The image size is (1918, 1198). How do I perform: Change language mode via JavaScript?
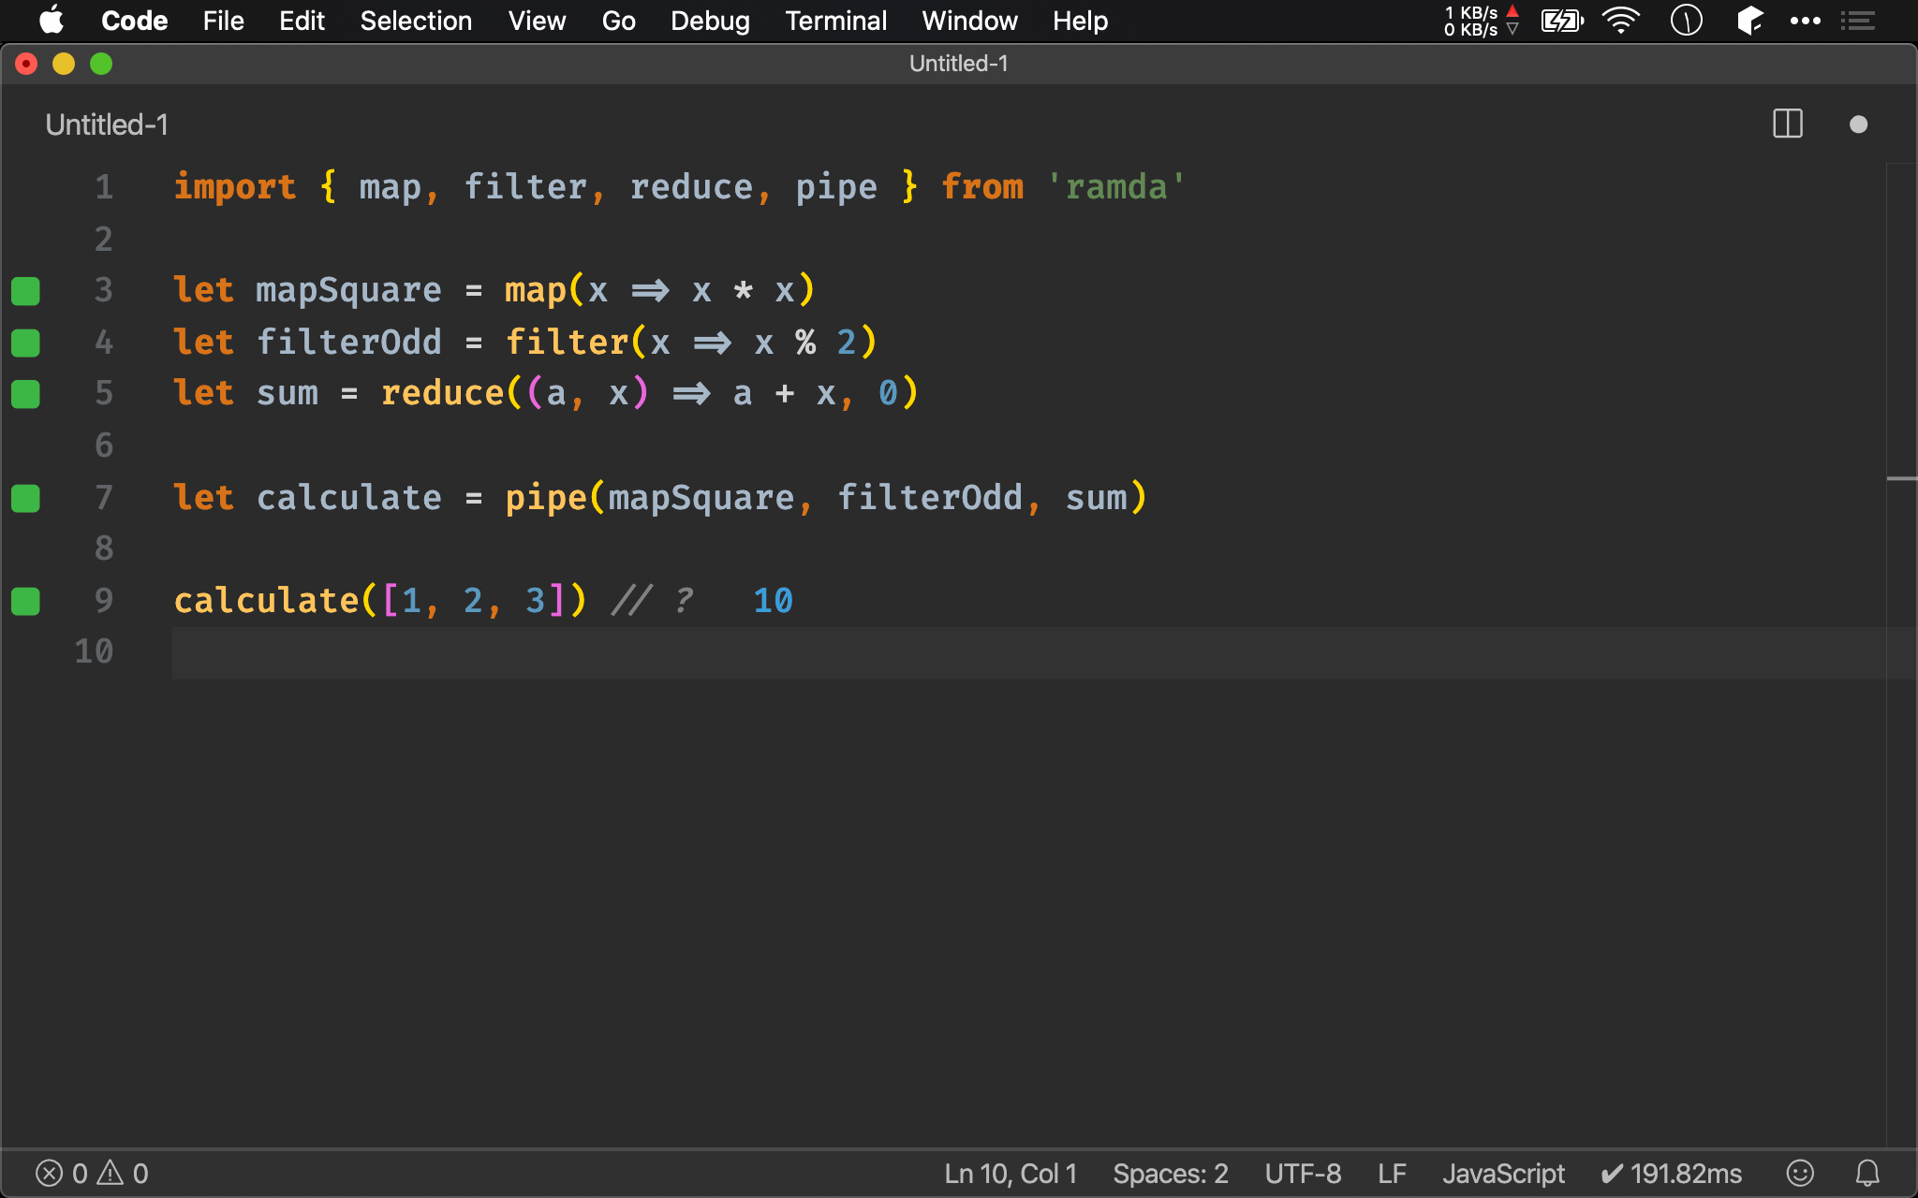click(1503, 1173)
